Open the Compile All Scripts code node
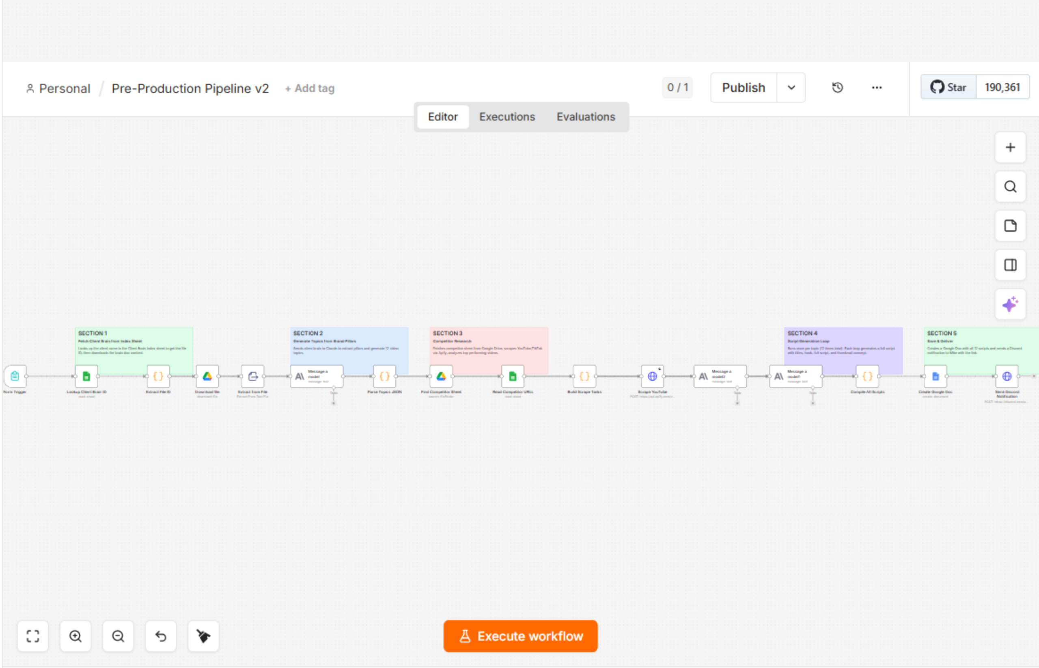Screen dimensions: 1039x668 (x=867, y=376)
